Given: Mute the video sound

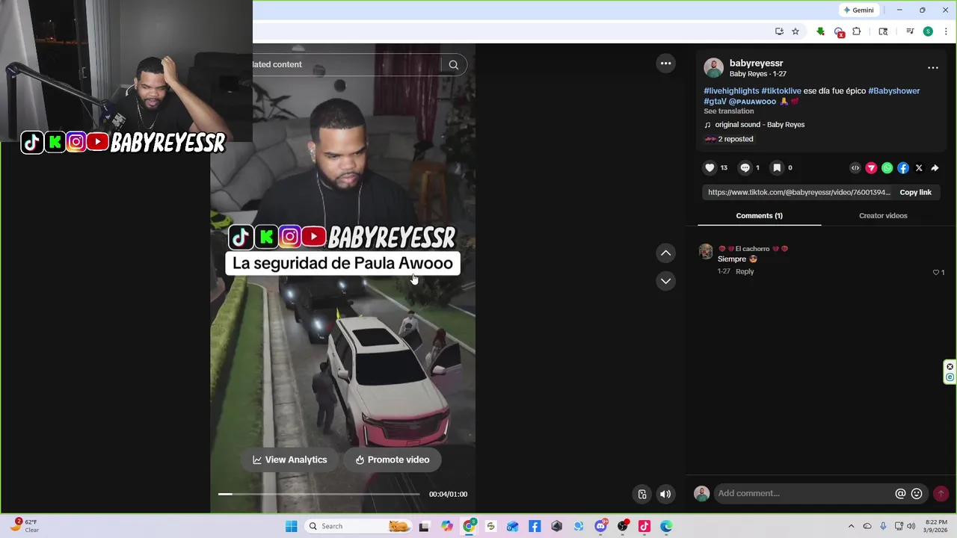Looking at the screenshot, I should tap(665, 494).
